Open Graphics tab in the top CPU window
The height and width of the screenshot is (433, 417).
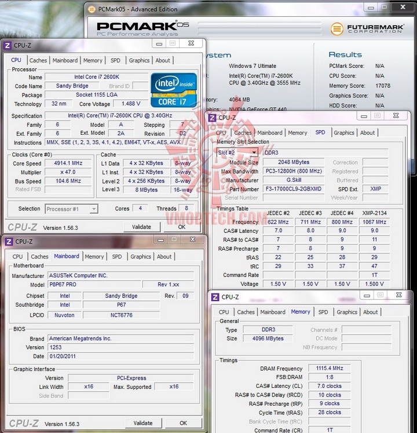point(139,60)
